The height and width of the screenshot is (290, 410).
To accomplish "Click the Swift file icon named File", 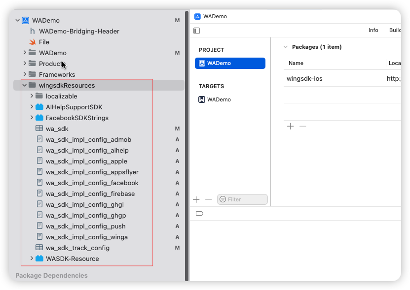I will (x=32, y=42).
